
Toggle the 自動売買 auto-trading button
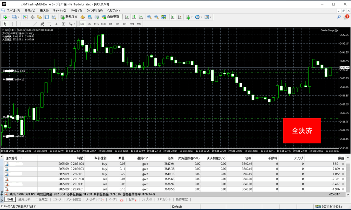point(110,17)
